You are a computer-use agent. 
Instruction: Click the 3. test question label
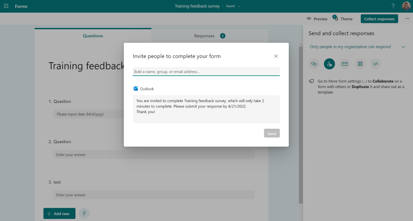click(55, 182)
